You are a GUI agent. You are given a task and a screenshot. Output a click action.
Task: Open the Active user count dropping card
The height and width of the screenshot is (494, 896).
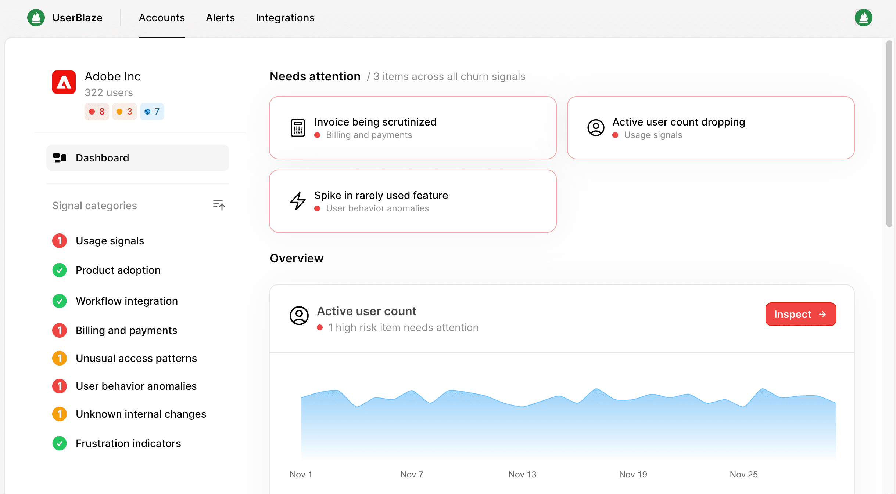(711, 128)
